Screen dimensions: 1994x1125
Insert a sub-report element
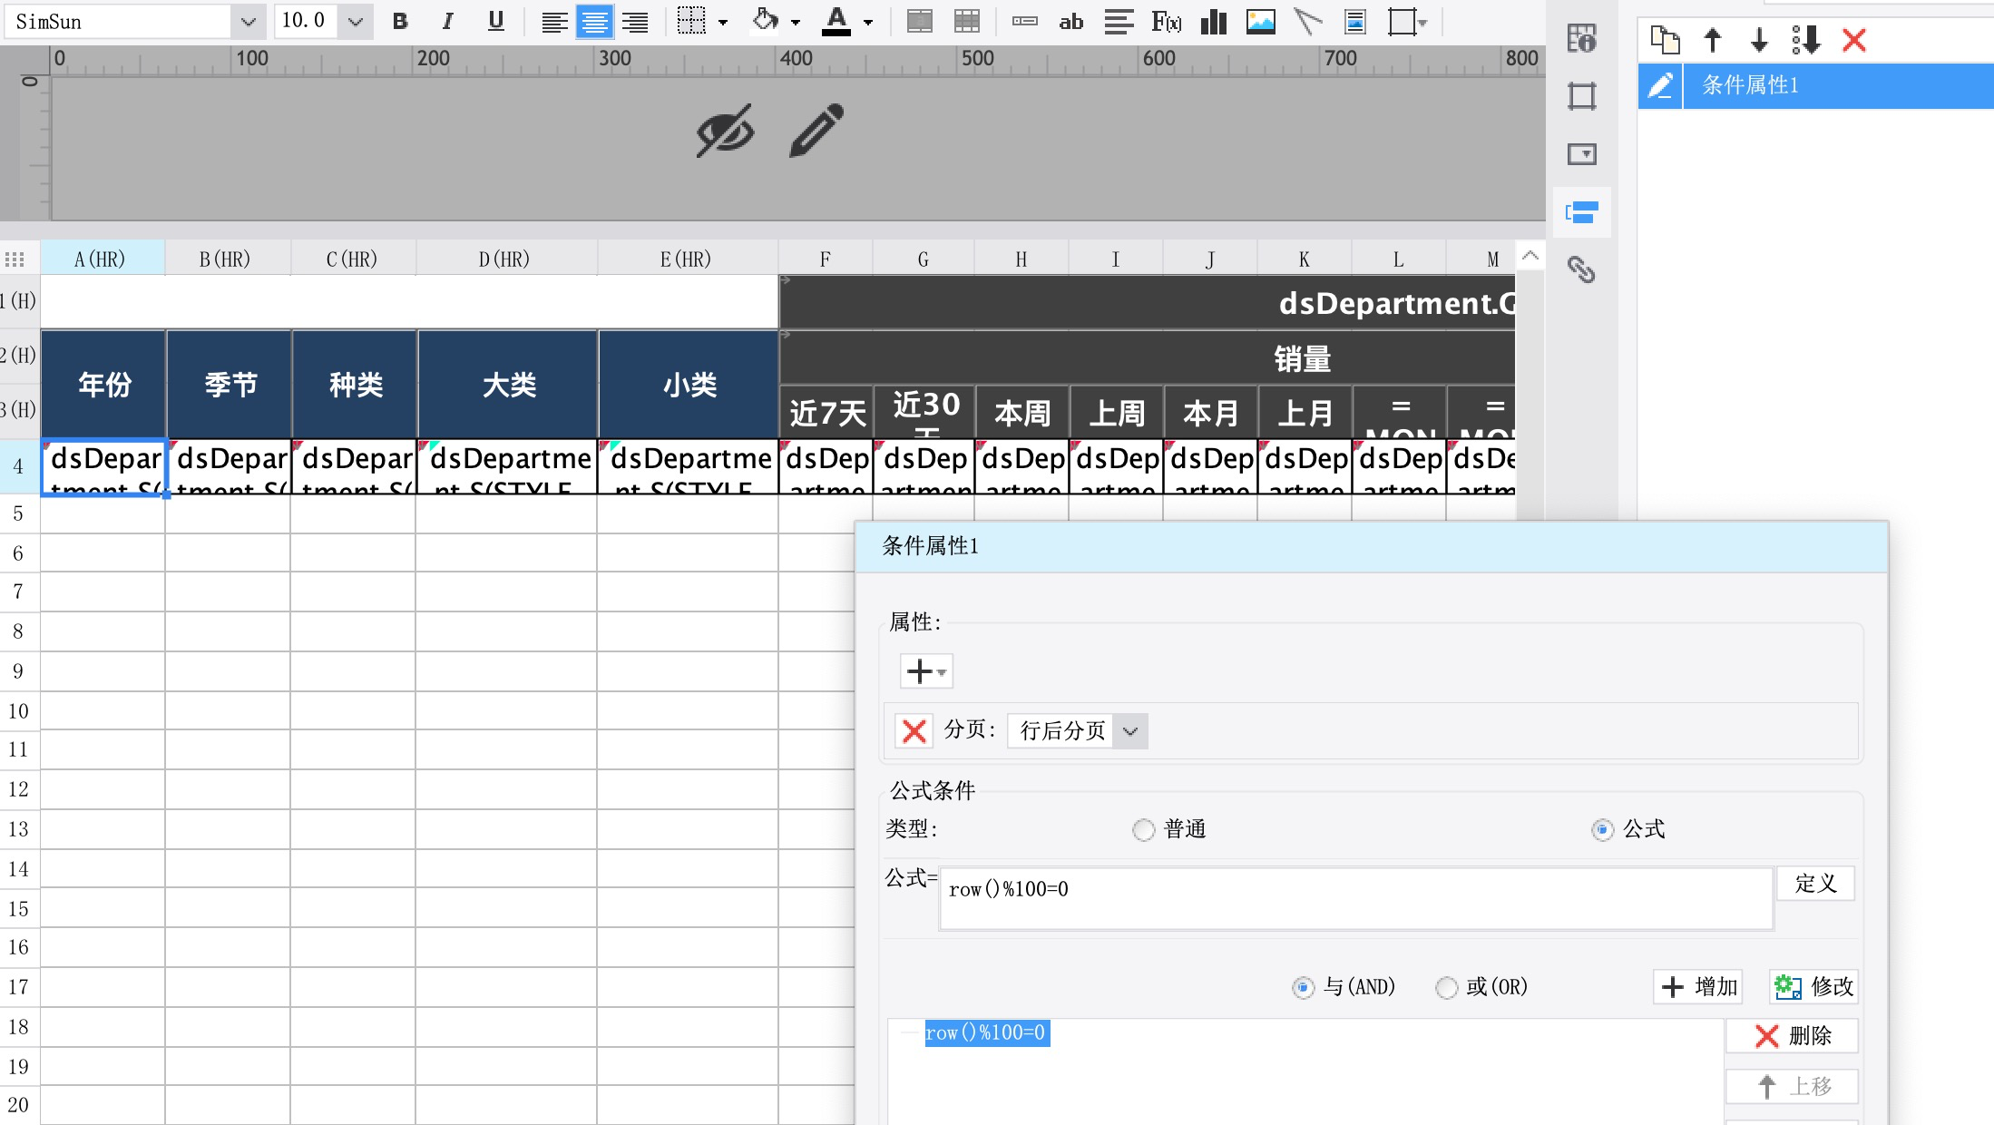pyautogui.click(x=1355, y=21)
